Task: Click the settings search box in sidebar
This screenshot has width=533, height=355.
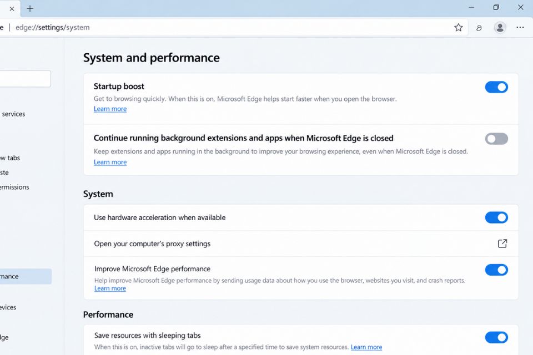Action: (x=25, y=79)
